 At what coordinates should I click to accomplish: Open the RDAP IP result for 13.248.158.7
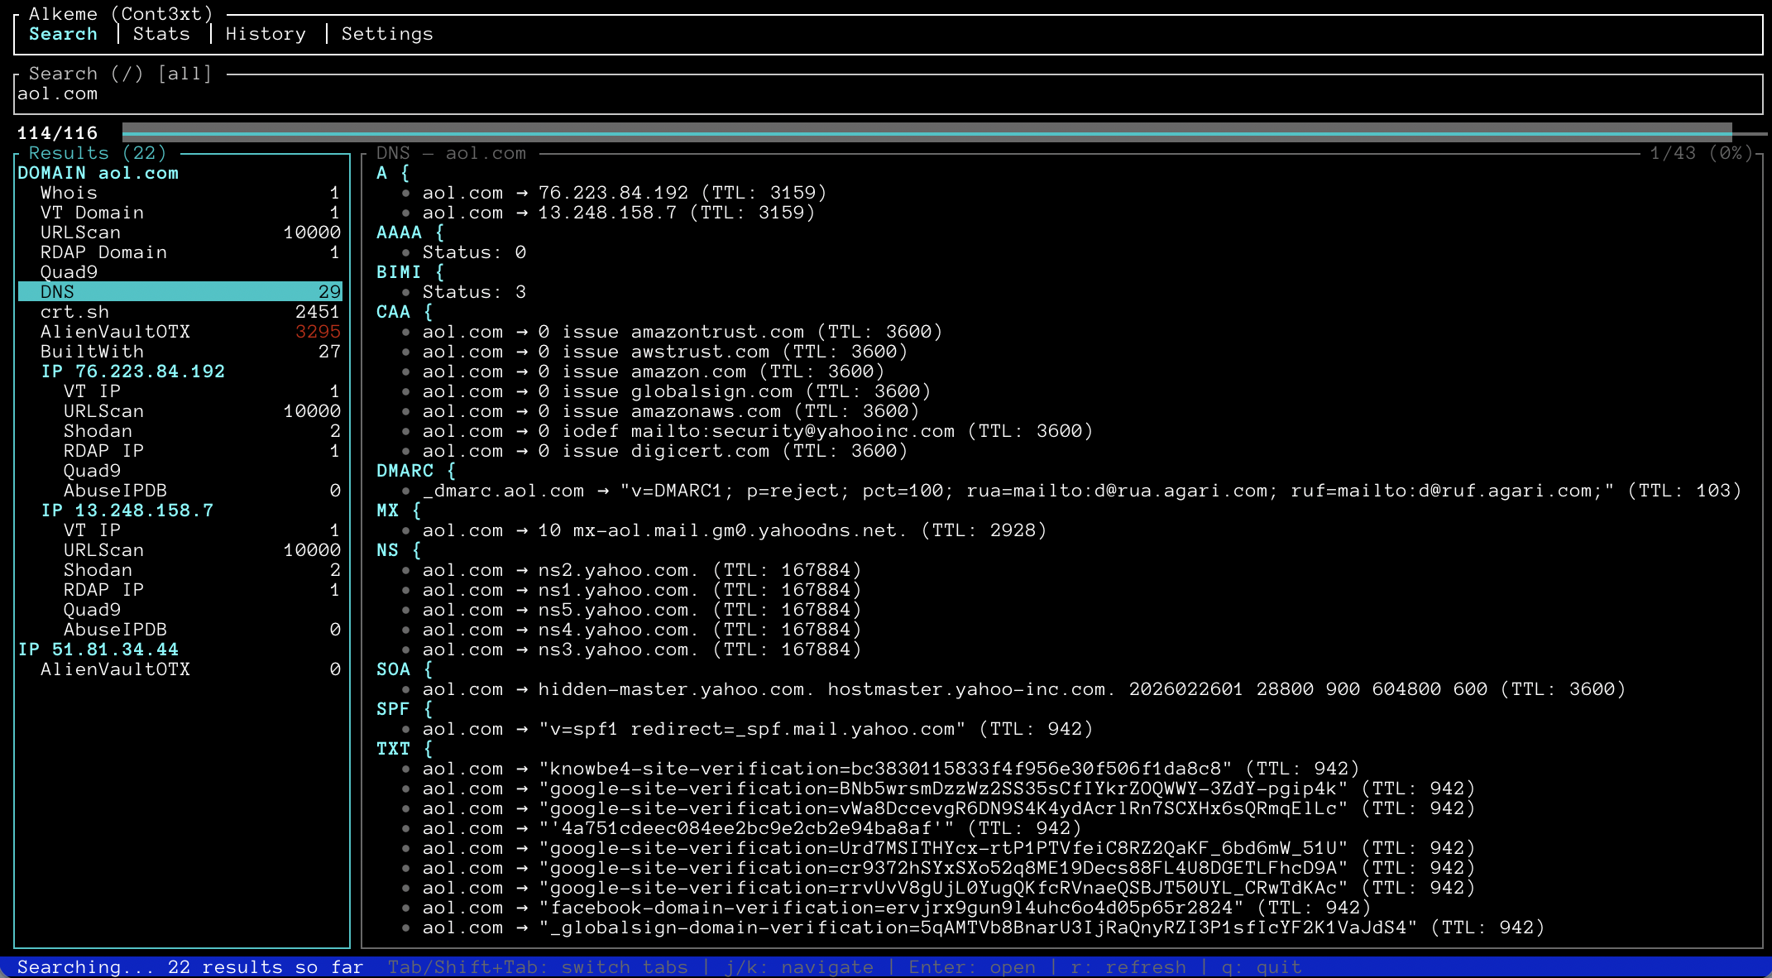pyautogui.click(x=103, y=589)
